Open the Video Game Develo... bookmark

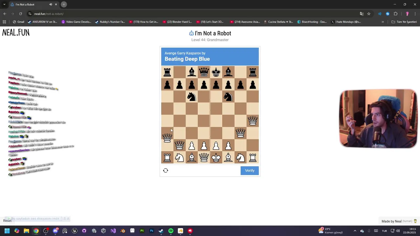click(76, 22)
